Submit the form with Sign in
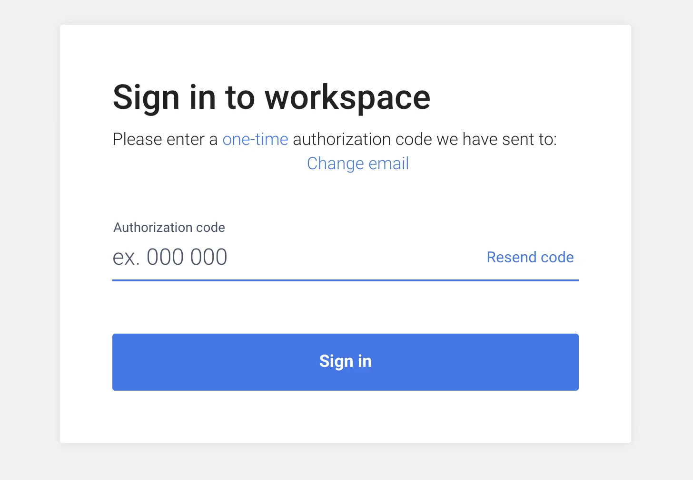693x480 pixels. 345,362
